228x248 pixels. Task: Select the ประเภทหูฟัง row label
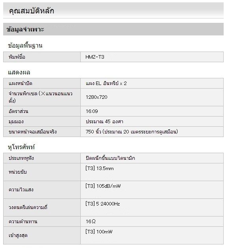pyautogui.click(x=21, y=158)
